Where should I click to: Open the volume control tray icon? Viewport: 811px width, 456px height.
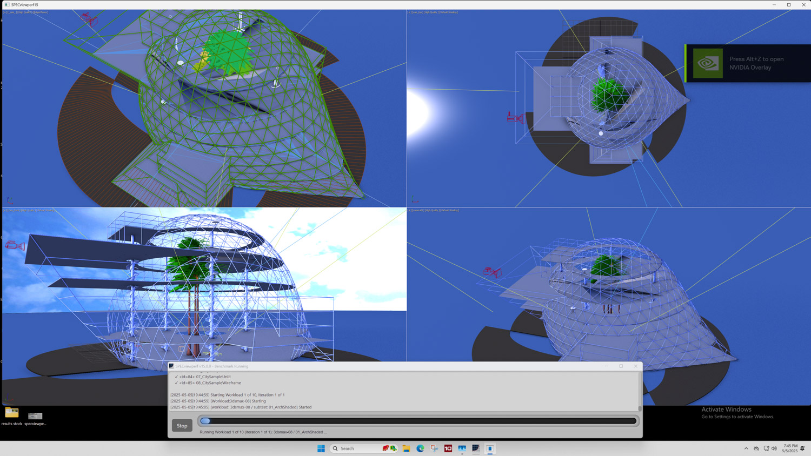[774, 448]
